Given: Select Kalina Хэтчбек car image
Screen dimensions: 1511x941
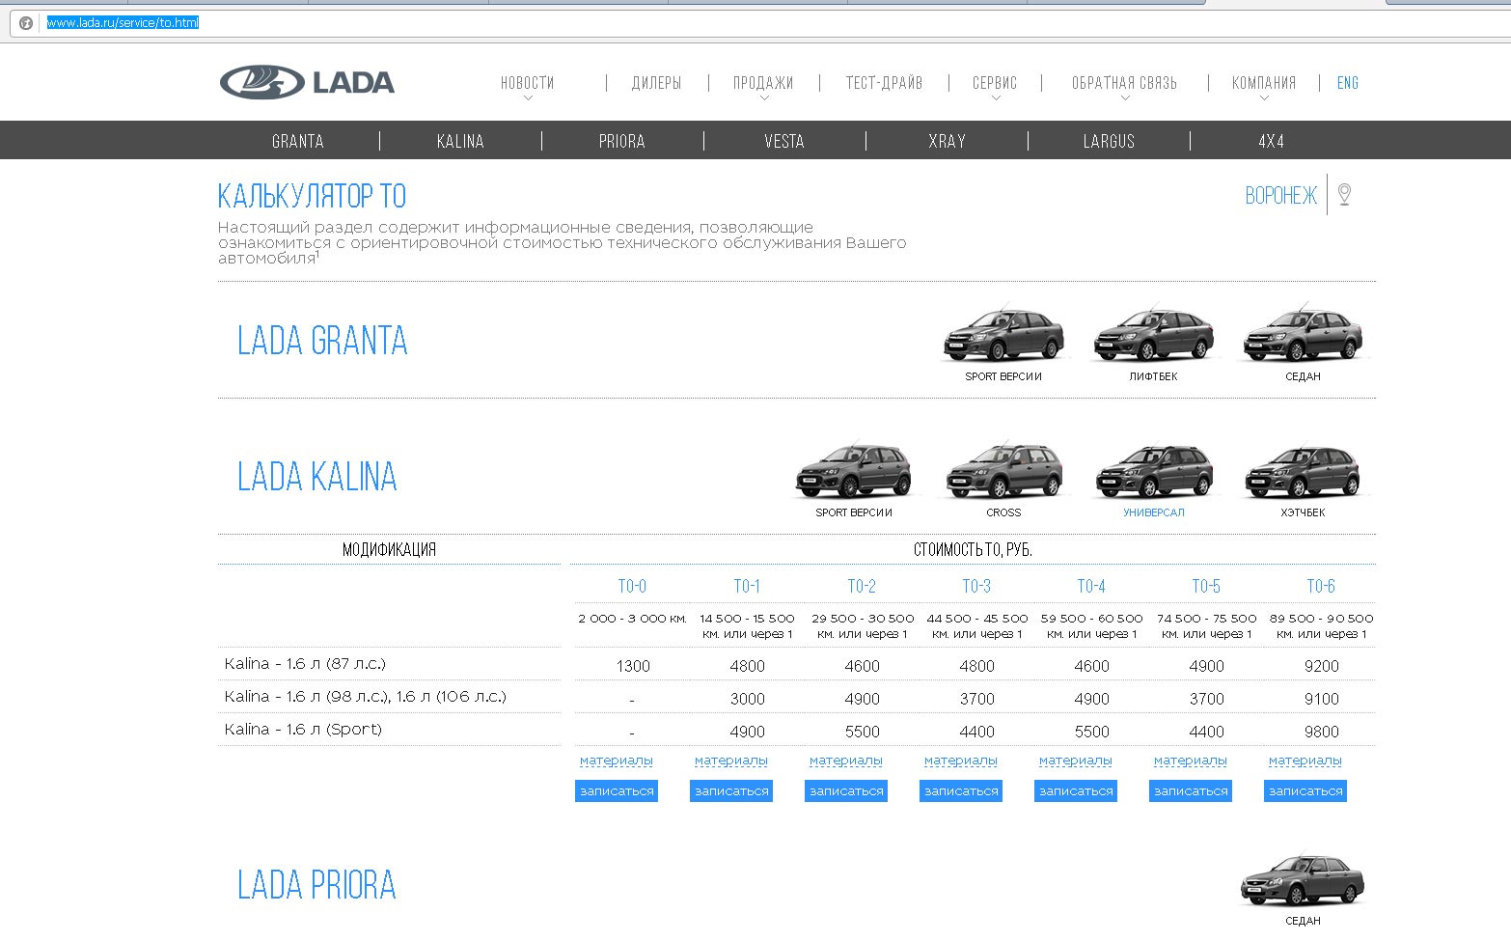Looking at the screenshot, I should tap(1303, 470).
